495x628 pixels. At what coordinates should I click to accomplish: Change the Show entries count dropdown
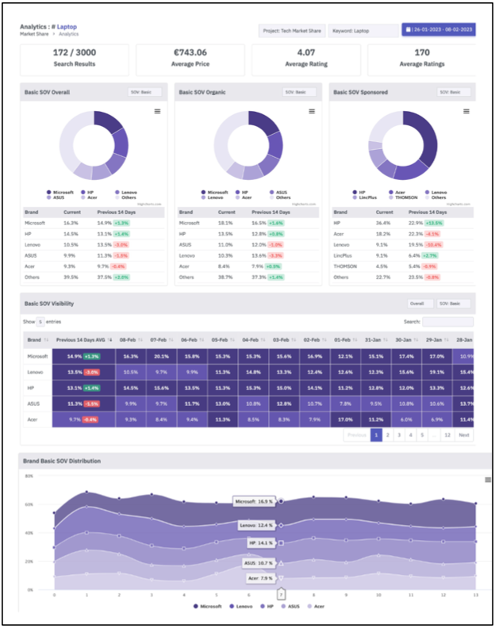[40, 322]
